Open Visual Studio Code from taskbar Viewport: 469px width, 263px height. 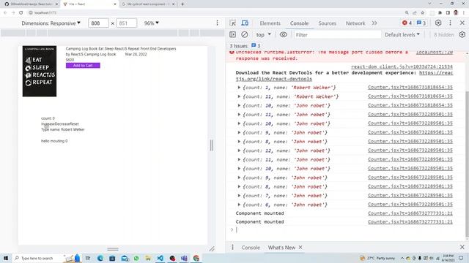(160, 258)
